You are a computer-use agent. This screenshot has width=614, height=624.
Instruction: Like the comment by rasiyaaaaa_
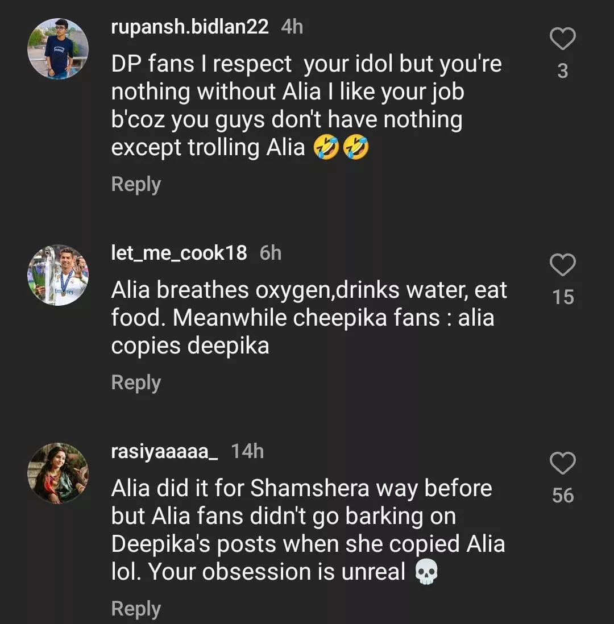[563, 464]
